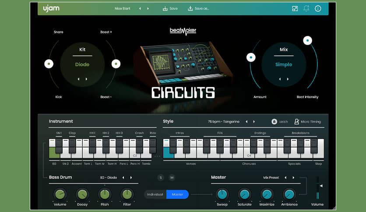This screenshot has width=366, height=212.
Task: Click the Diode kit name
Action: (82, 64)
